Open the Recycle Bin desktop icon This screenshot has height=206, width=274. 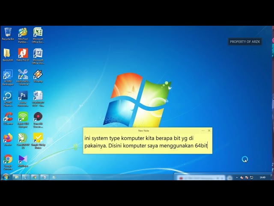tap(8, 34)
